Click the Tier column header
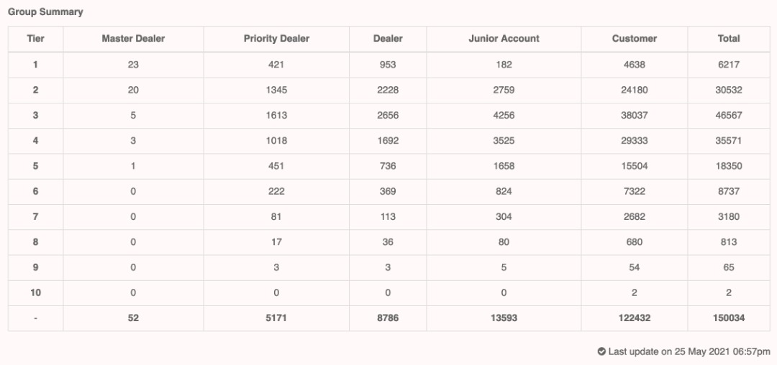 [35, 39]
